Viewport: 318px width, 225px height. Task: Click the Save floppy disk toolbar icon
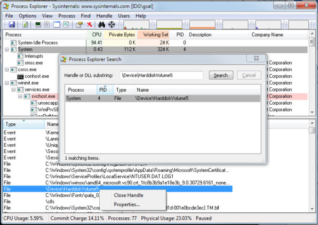[x=12, y=25]
